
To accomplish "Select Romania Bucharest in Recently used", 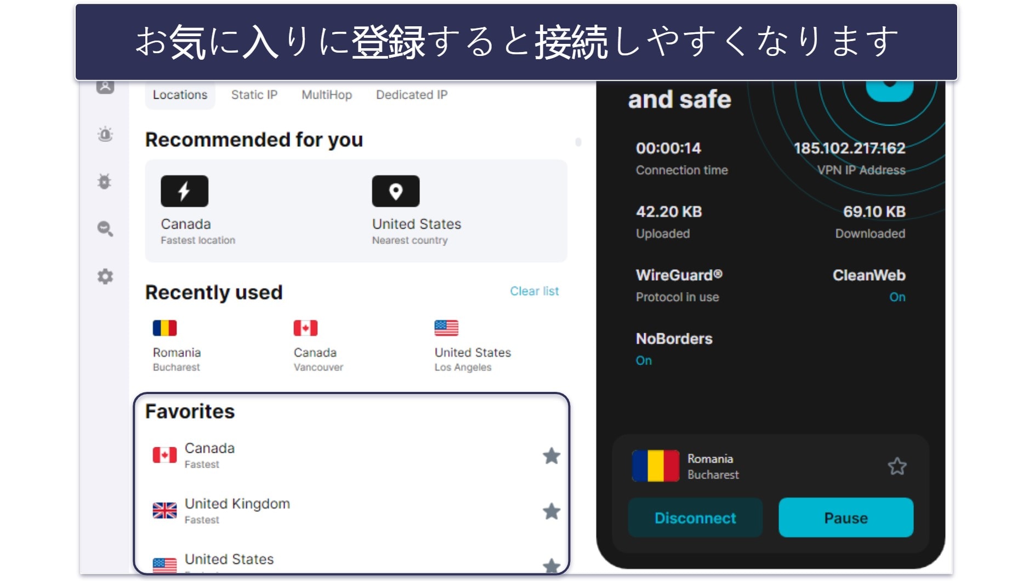I will (x=177, y=346).
